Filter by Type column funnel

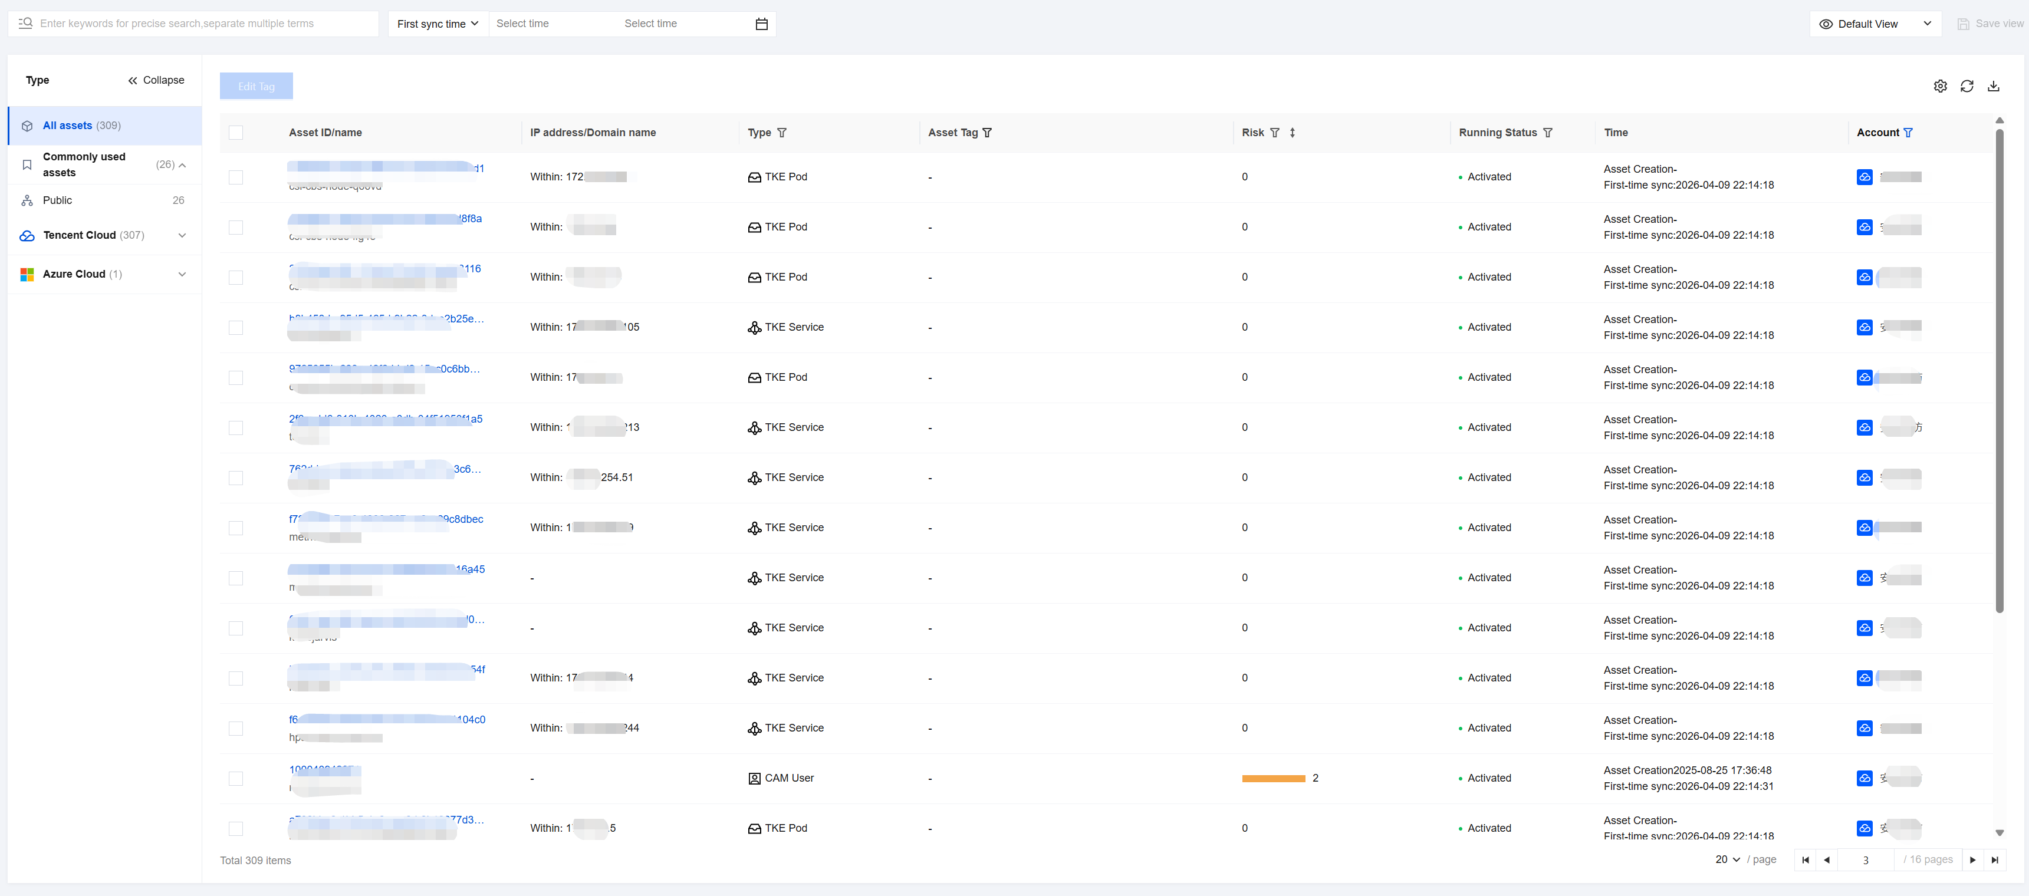tap(781, 133)
